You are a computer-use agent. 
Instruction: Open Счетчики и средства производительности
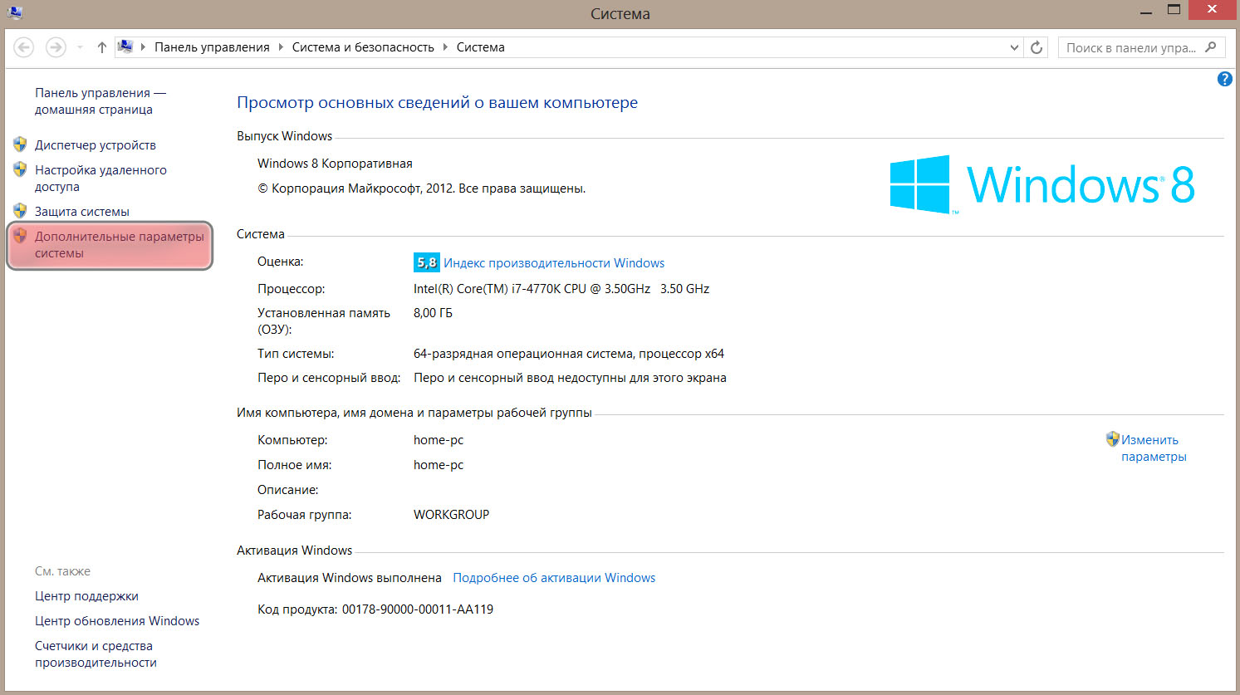(96, 654)
